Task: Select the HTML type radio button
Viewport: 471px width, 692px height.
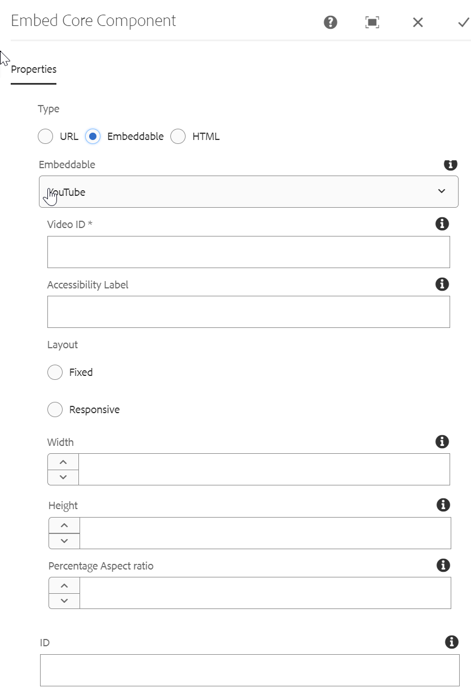Action: [x=178, y=137]
